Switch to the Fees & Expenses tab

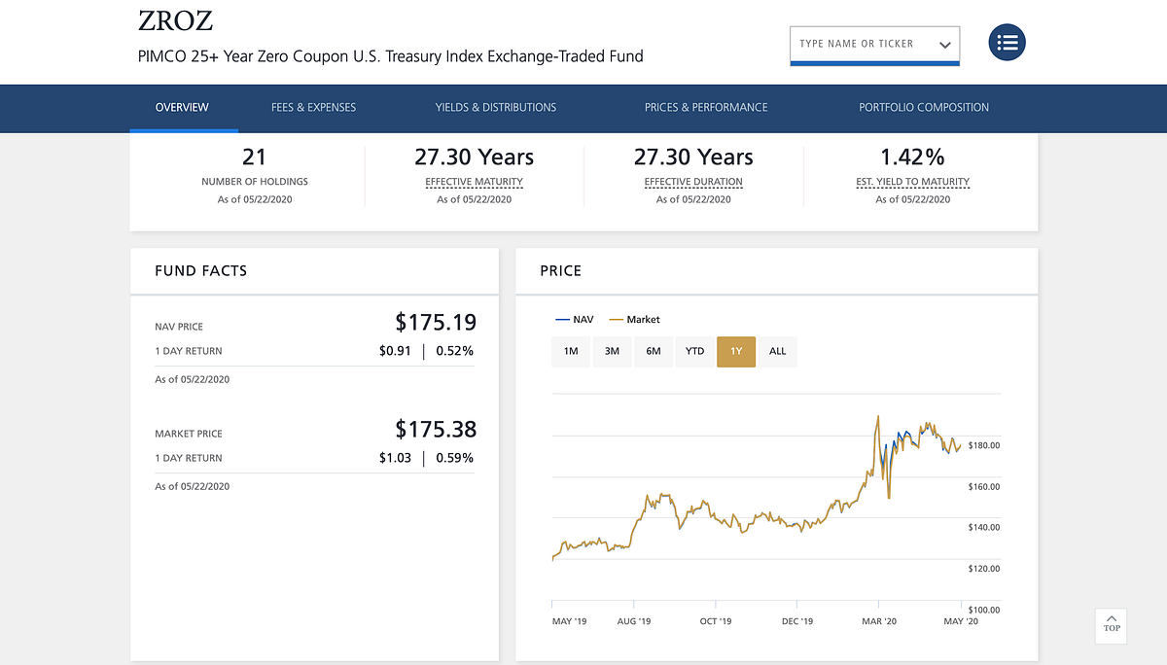313,108
